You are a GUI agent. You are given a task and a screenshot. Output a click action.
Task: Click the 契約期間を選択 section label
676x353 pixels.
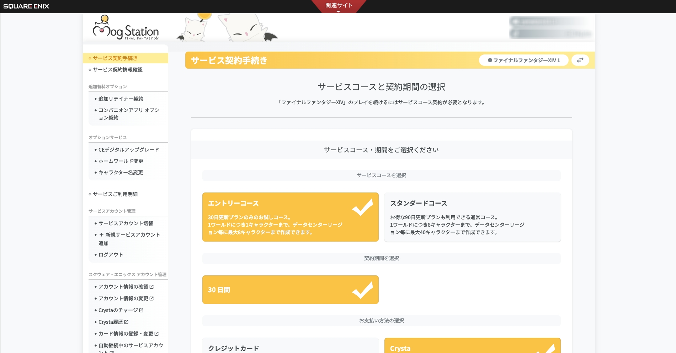[382, 258]
